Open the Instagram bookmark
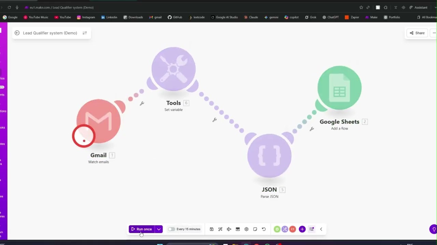The image size is (437, 245). (86, 17)
